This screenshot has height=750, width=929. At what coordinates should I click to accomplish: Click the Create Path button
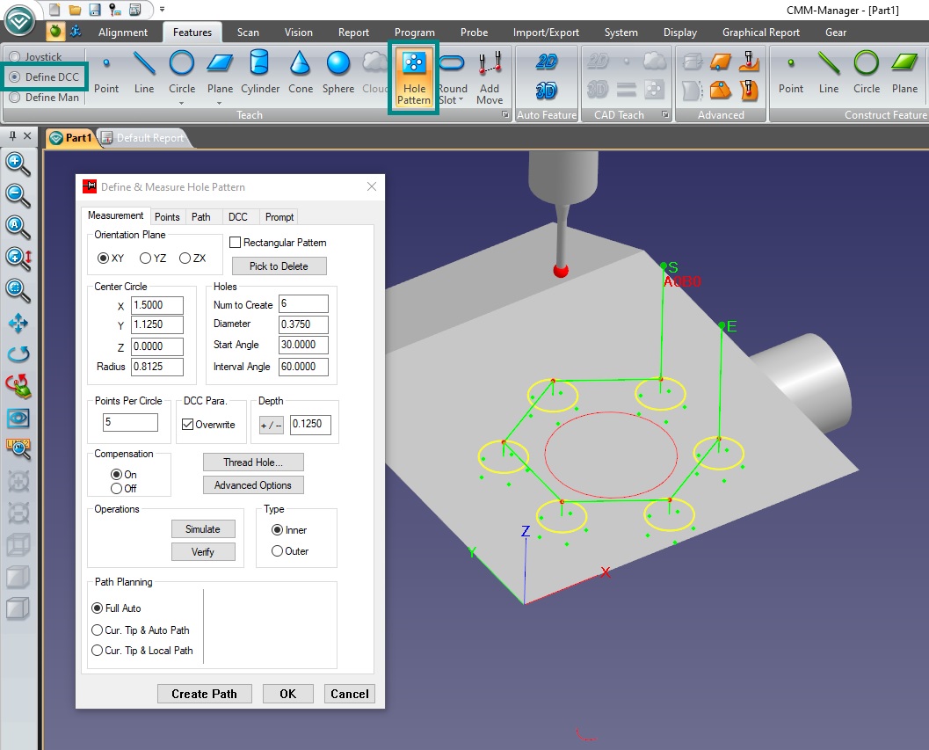point(205,694)
